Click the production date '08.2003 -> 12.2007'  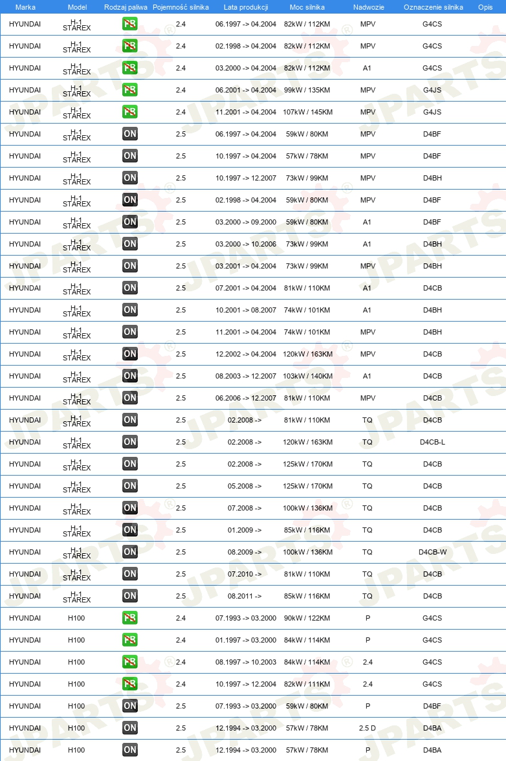click(x=246, y=376)
